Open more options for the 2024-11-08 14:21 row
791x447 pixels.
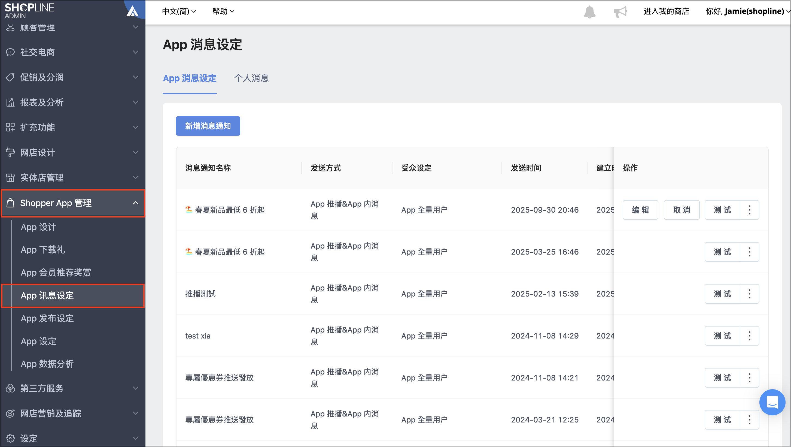click(x=749, y=377)
